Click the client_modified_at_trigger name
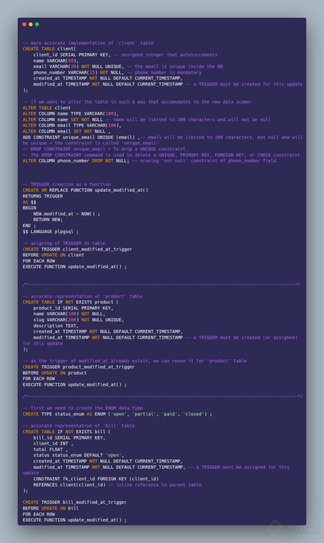324x543 pixels. click(x=97, y=249)
